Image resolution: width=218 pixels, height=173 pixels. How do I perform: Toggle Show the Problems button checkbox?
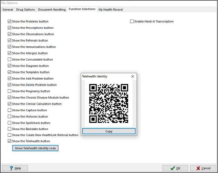click(x=9, y=22)
